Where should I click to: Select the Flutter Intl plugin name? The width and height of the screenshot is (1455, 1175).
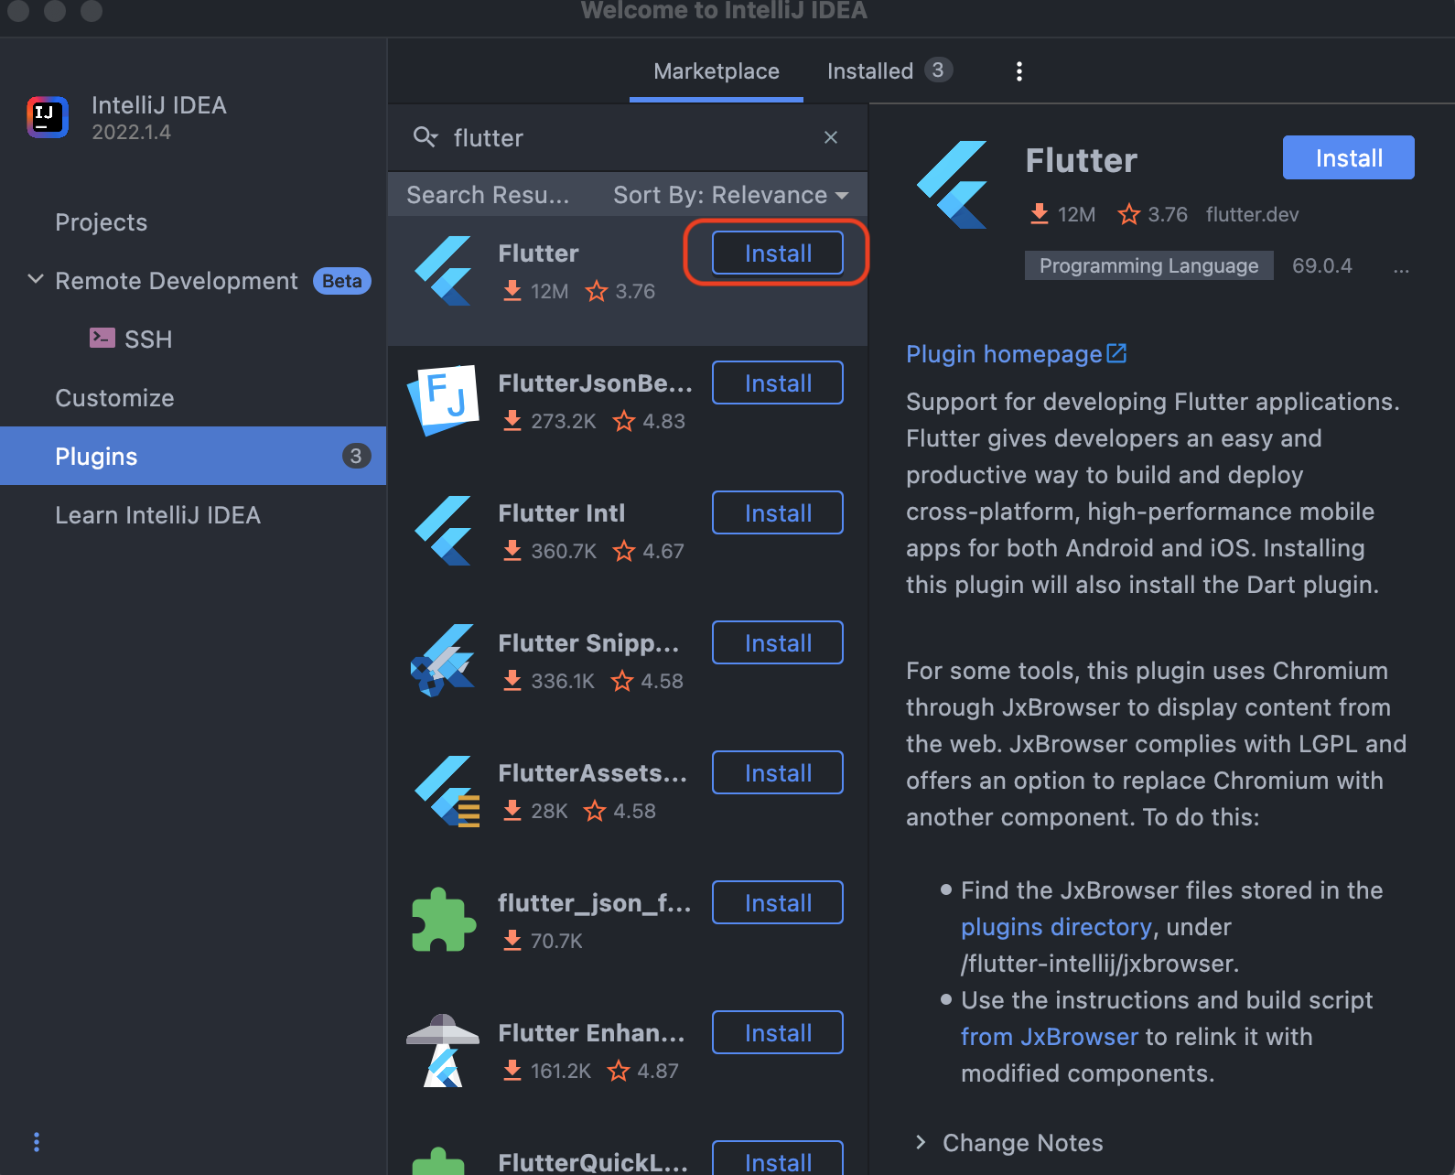562,513
